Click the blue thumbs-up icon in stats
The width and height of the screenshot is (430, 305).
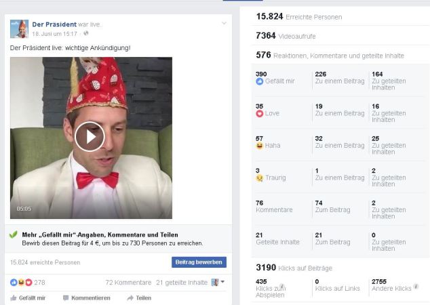[x=260, y=81]
